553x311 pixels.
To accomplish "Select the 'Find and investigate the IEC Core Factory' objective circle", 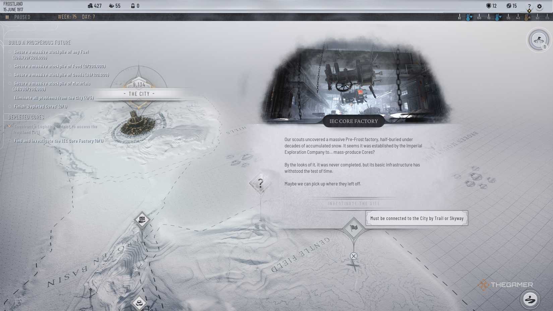I will (x=9, y=141).
